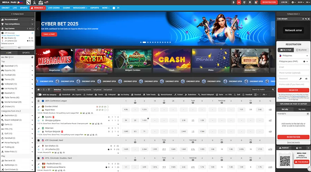Image resolution: width=311 pixels, height=172 pixels.
Task: Click the LOG IN button
Action: pos(284,2)
